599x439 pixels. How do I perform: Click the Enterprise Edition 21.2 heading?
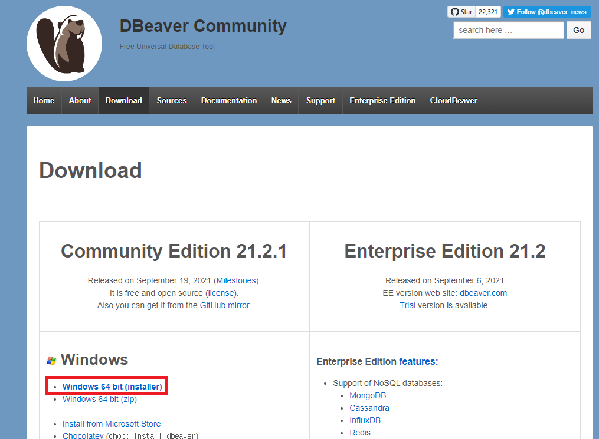(x=444, y=252)
